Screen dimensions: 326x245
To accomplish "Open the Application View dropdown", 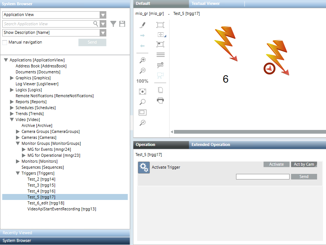I will tap(103, 15).
